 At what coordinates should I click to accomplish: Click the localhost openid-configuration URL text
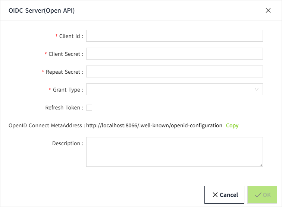[154, 125]
